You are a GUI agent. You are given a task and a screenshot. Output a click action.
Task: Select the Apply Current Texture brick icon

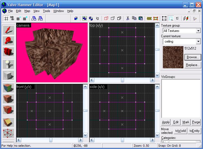(x=9, y=99)
